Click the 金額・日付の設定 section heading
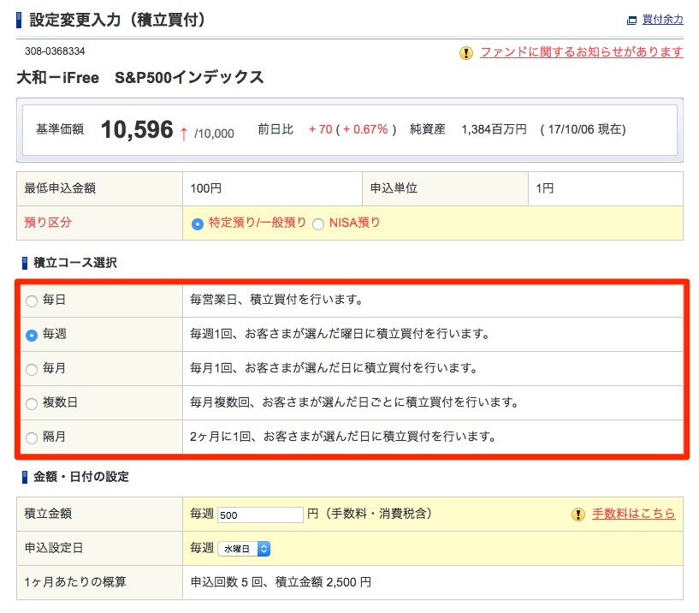 click(81, 477)
